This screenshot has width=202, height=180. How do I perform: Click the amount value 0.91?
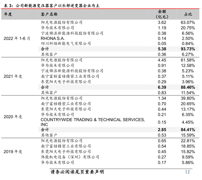click(162, 65)
